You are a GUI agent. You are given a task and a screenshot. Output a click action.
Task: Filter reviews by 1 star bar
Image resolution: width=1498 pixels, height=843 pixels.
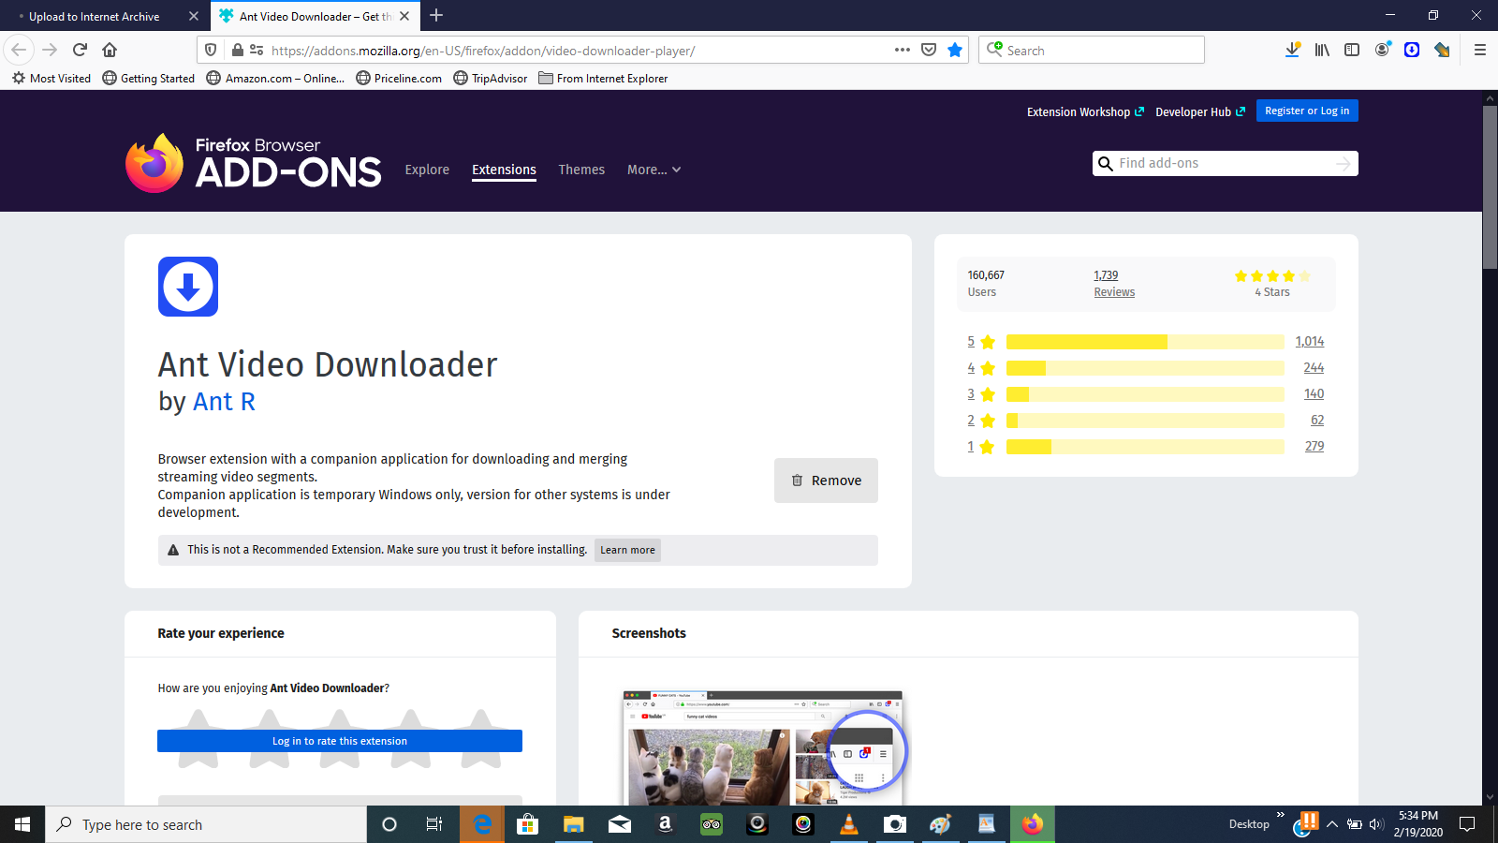(1145, 447)
